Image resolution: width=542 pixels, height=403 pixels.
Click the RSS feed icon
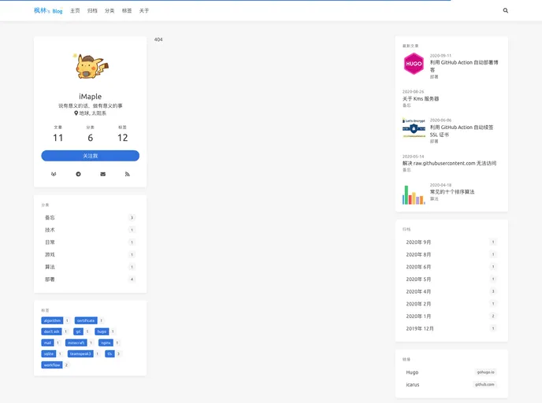click(x=127, y=174)
